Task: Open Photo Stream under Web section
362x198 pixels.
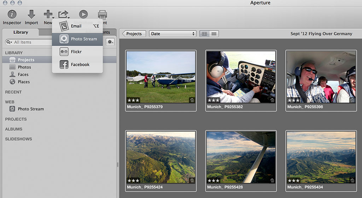Action: pos(31,109)
